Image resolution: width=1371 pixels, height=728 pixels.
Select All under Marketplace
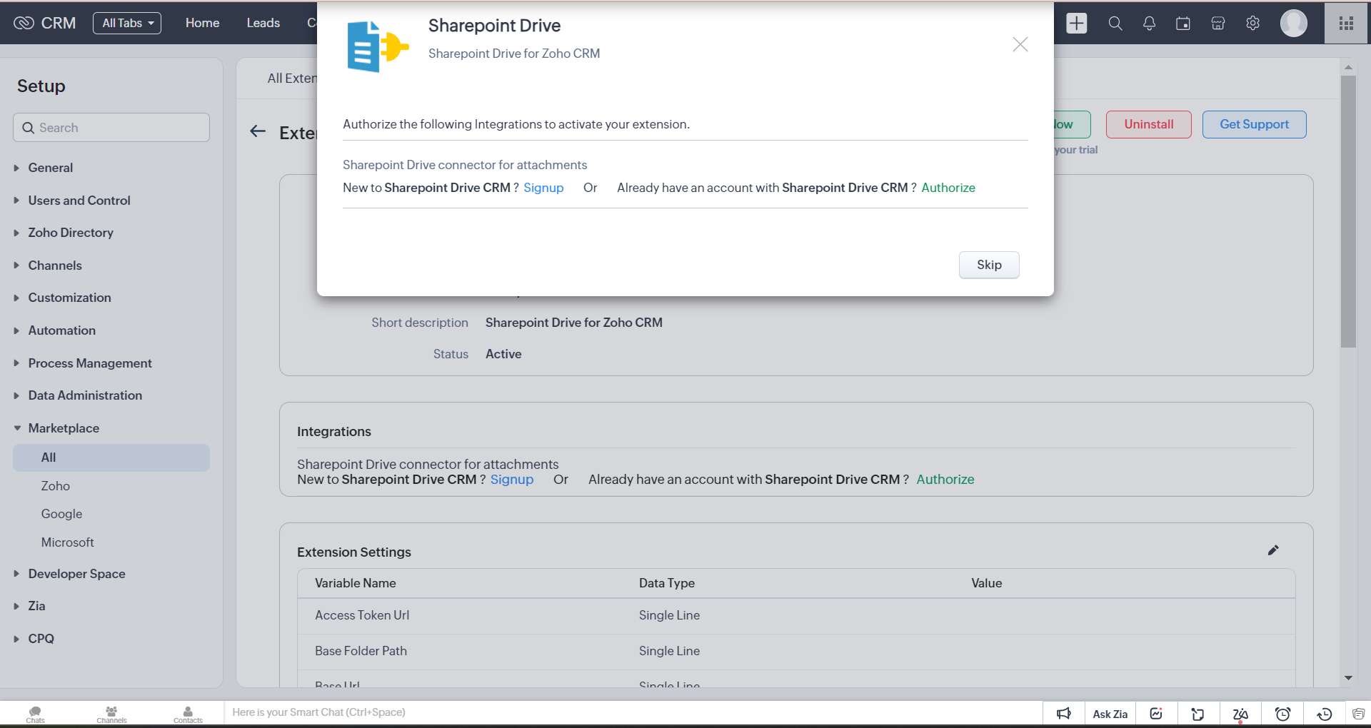tap(111, 457)
